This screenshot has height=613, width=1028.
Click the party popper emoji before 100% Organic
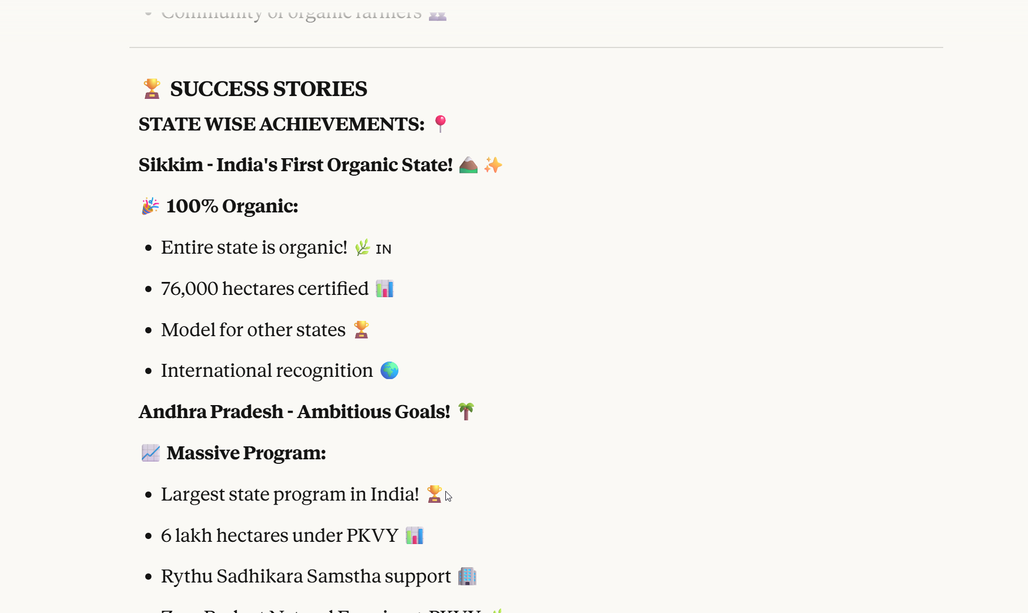150,206
